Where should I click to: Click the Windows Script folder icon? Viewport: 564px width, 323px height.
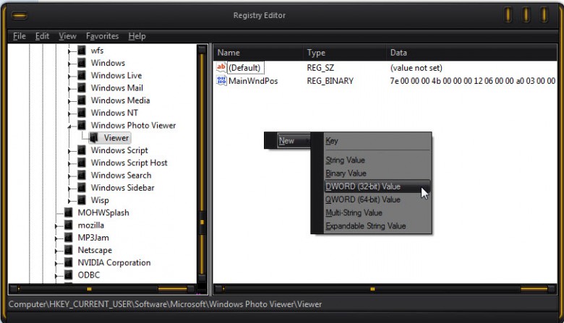coord(82,150)
